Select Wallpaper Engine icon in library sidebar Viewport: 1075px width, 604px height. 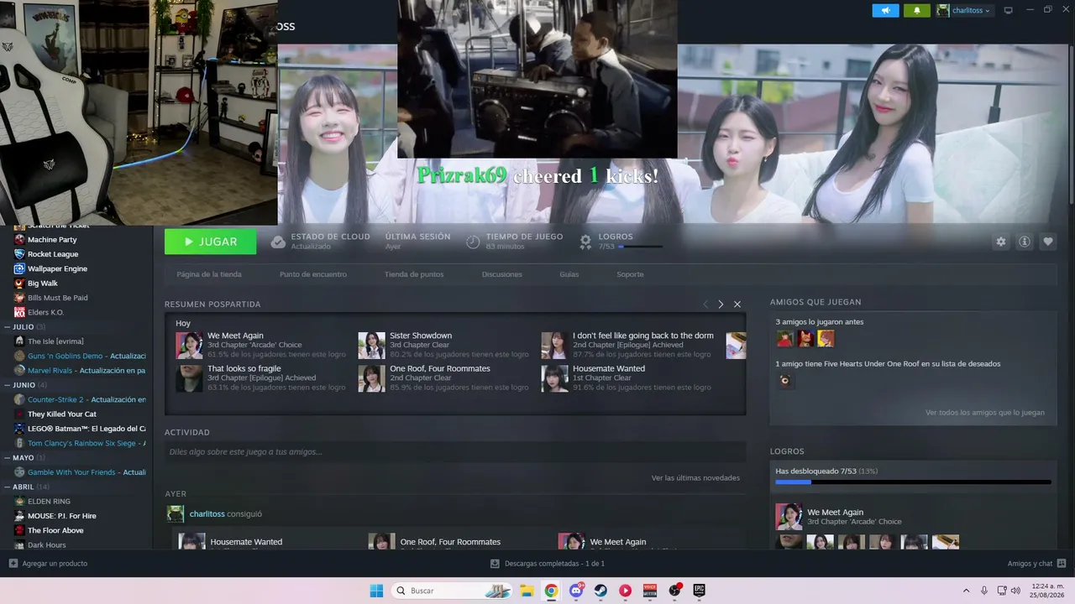[x=19, y=268]
